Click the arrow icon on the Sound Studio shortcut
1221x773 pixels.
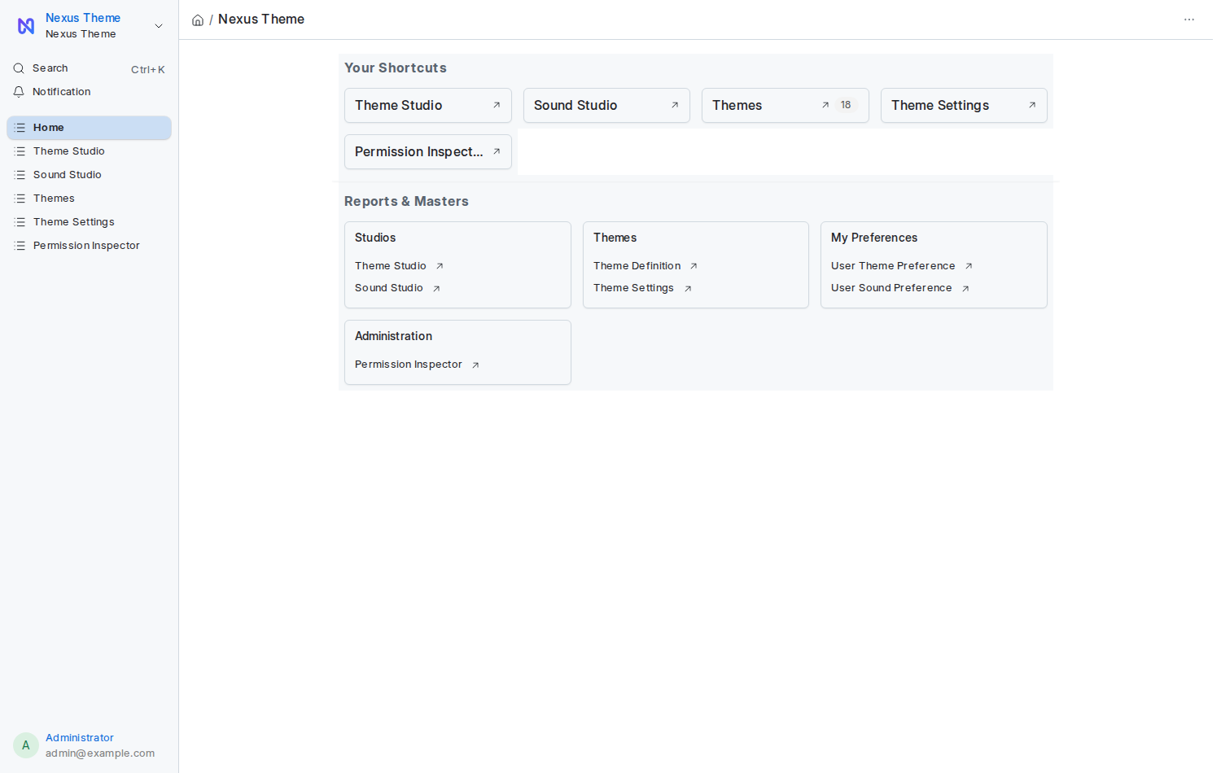(x=675, y=106)
